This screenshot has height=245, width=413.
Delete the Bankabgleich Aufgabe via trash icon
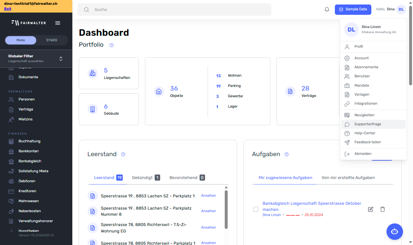coord(382,209)
